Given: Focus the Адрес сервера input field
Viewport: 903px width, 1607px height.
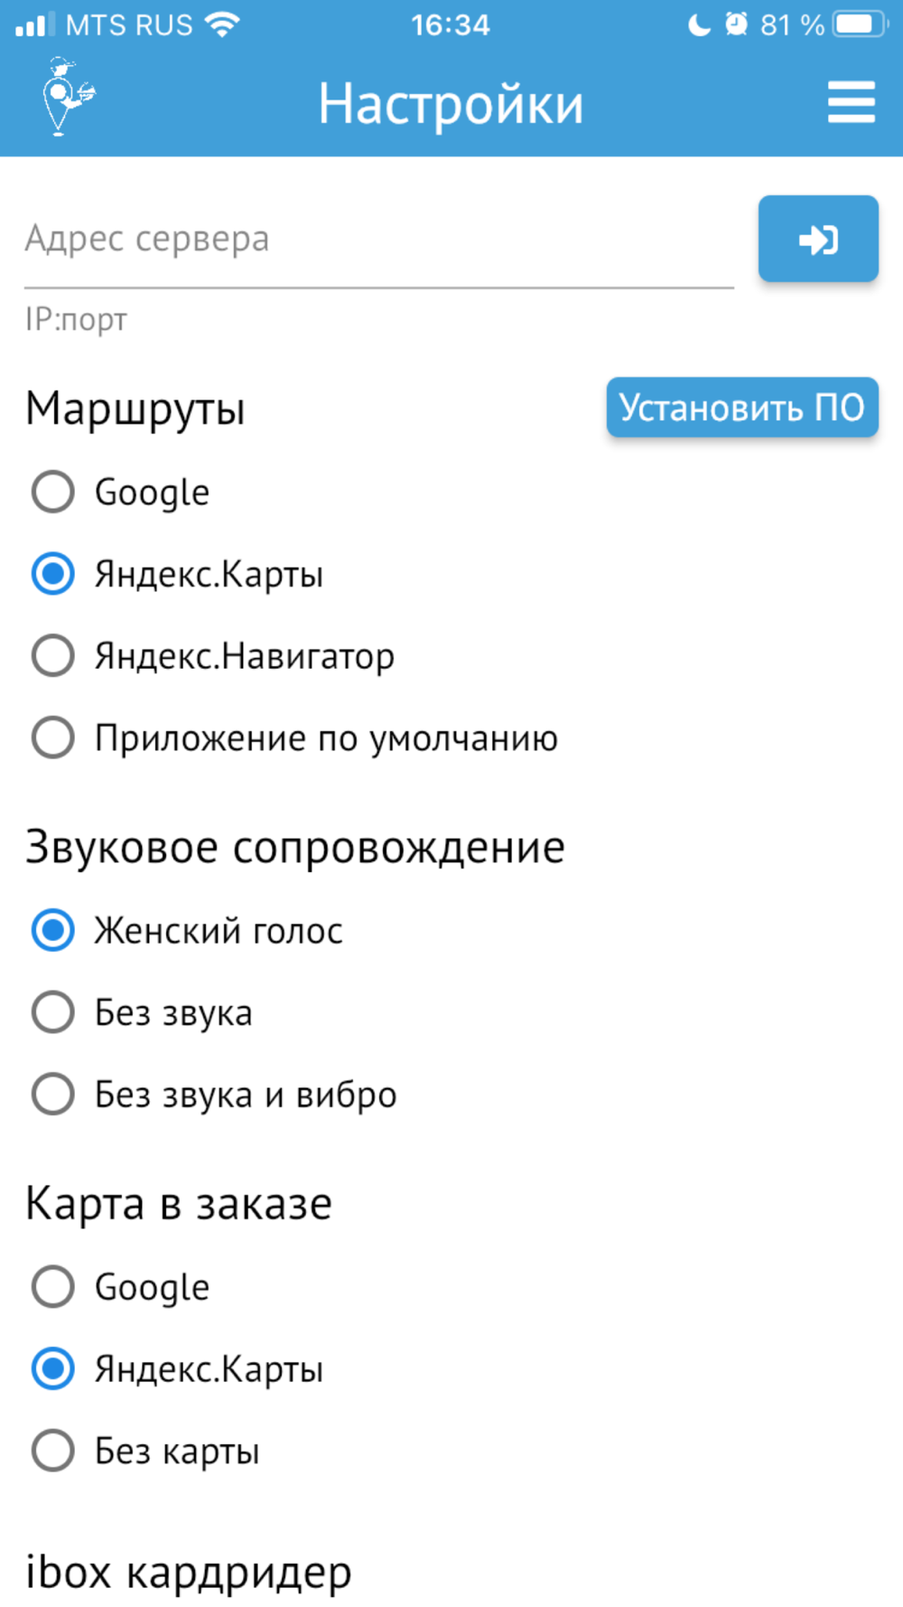Looking at the screenshot, I should [x=378, y=240].
